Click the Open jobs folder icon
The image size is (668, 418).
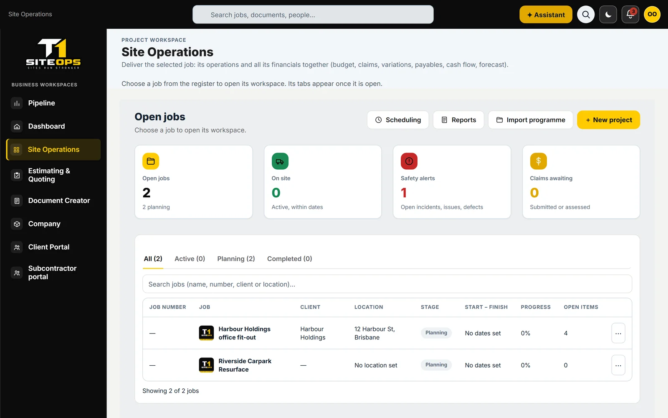point(151,161)
